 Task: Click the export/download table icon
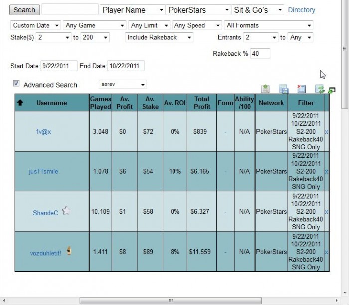pos(265,89)
